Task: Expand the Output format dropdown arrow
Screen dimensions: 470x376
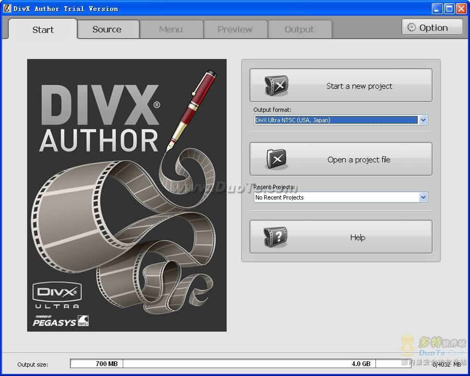Action: pos(423,120)
